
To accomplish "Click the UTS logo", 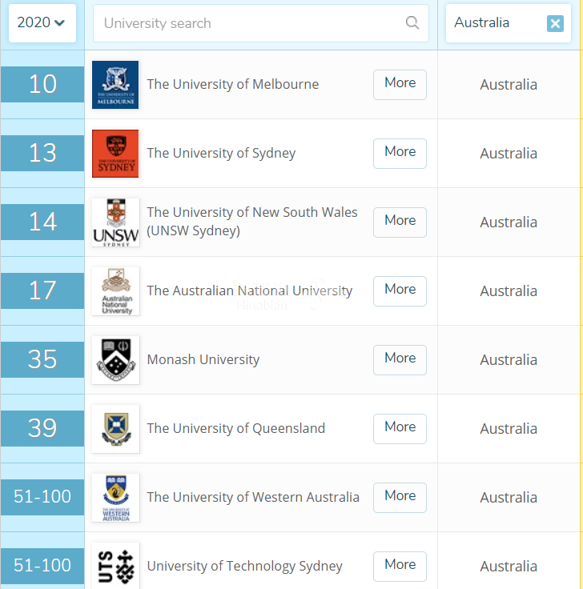I will pyautogui.click(x=115, y=565).
